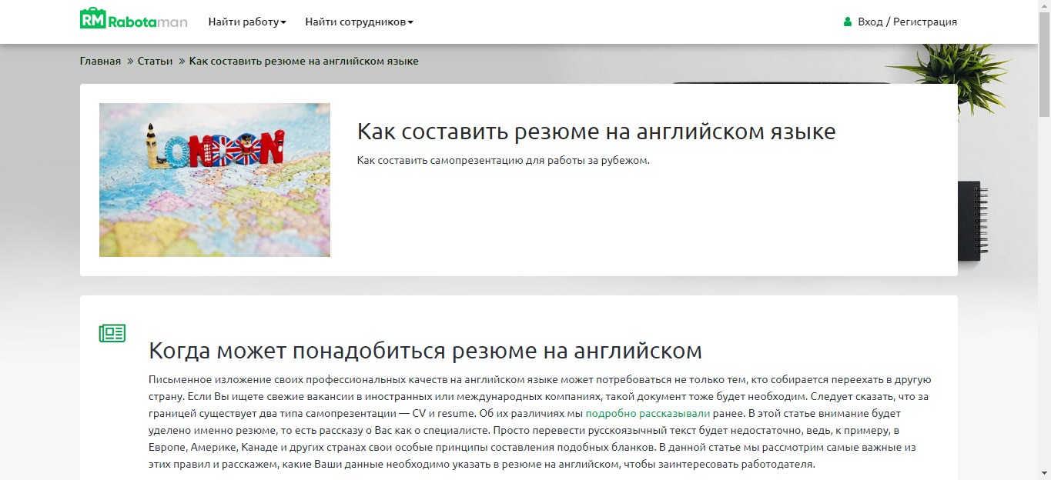1051x480 pixels.
Task: Click the article title heading
Action: click(596, 132)
